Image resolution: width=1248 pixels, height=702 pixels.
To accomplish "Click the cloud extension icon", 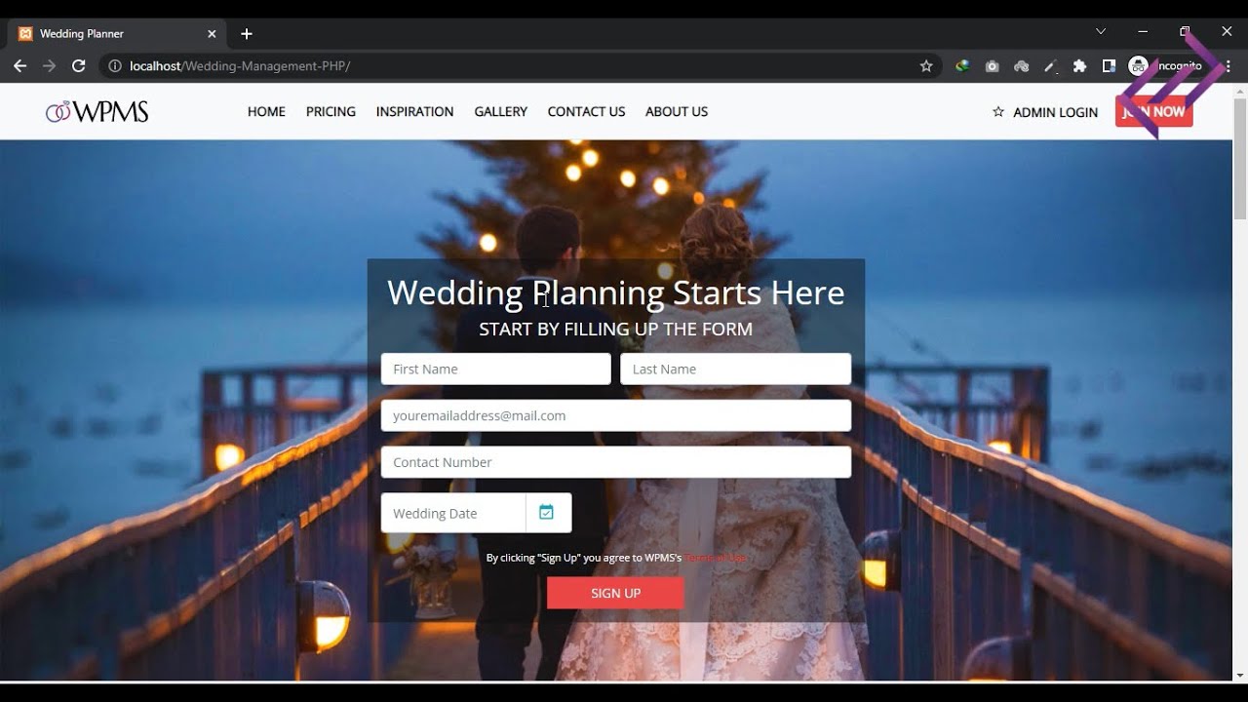I will 1022,66.
